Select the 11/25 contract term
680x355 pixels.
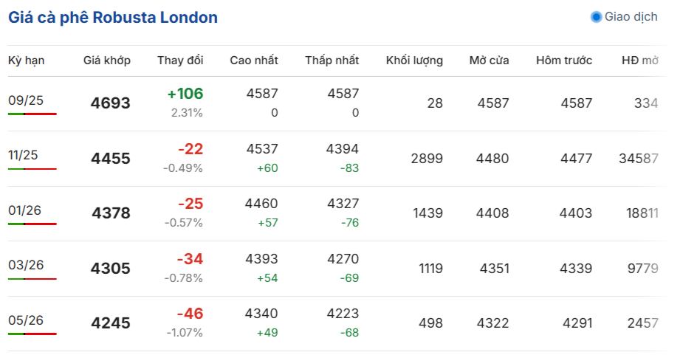coord(23,155)
